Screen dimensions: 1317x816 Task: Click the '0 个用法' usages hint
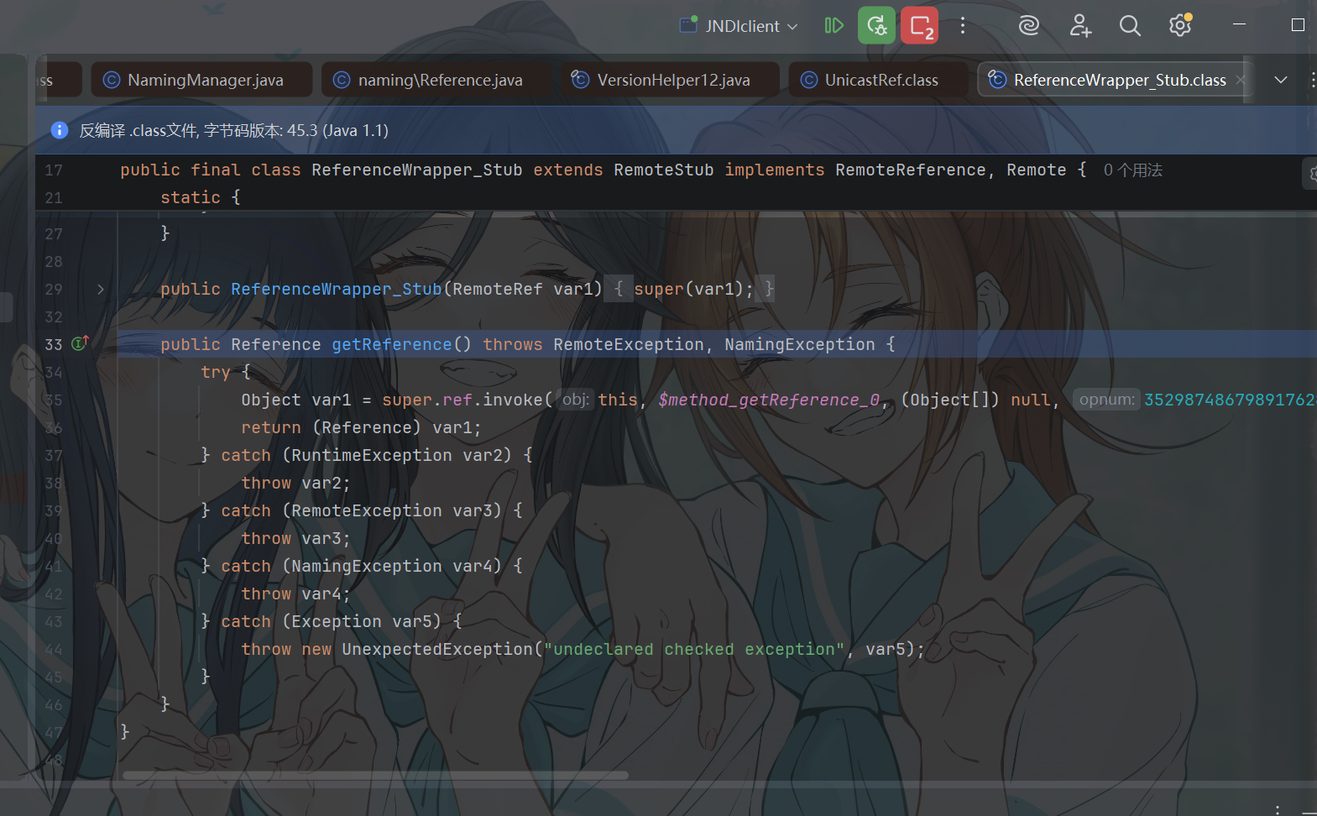(x=1132, y=170)
